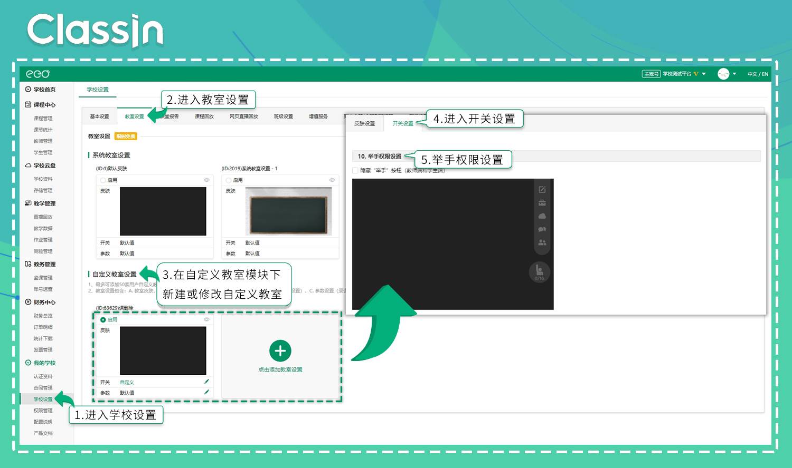
Task: Open 订单明细 in the sidebar
Action: point(43,327)
